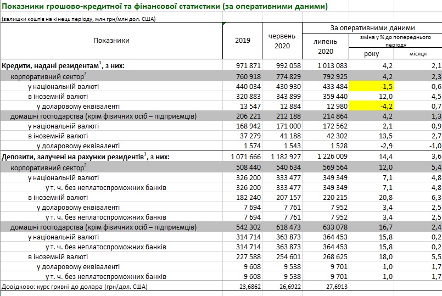Select the "року" sub-header cell

click(x=372, y=54)
